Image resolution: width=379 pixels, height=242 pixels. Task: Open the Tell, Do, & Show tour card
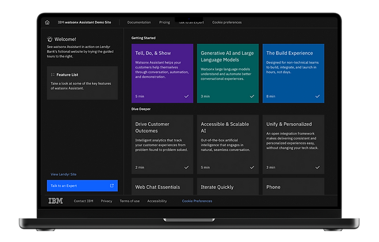(x=162, y=74)
